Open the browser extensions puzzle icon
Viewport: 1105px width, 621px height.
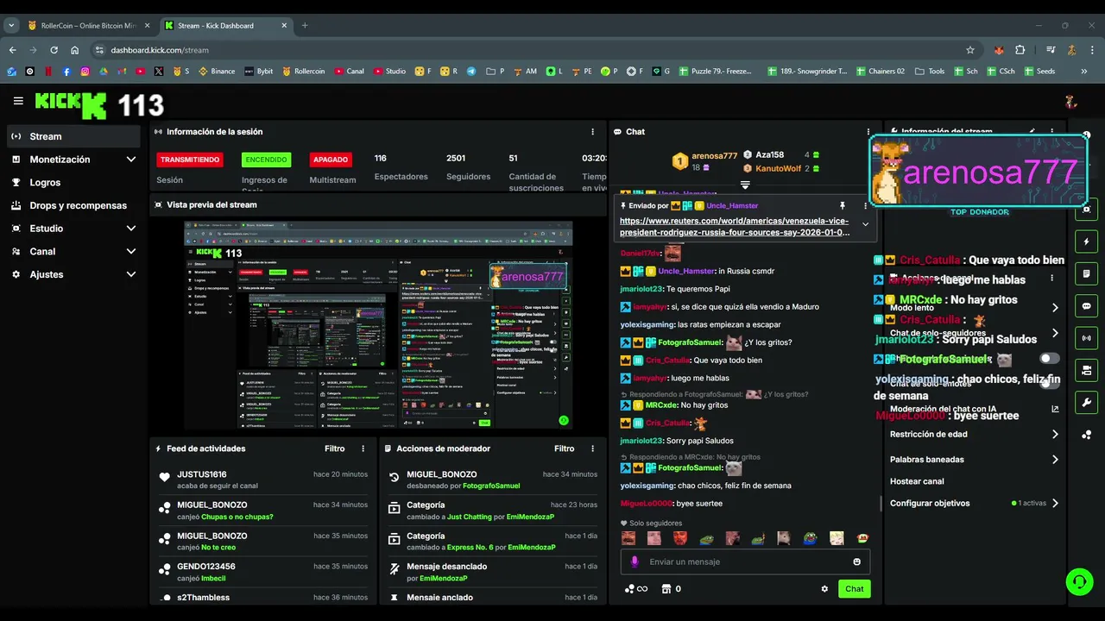click(x=1020, y=50)
